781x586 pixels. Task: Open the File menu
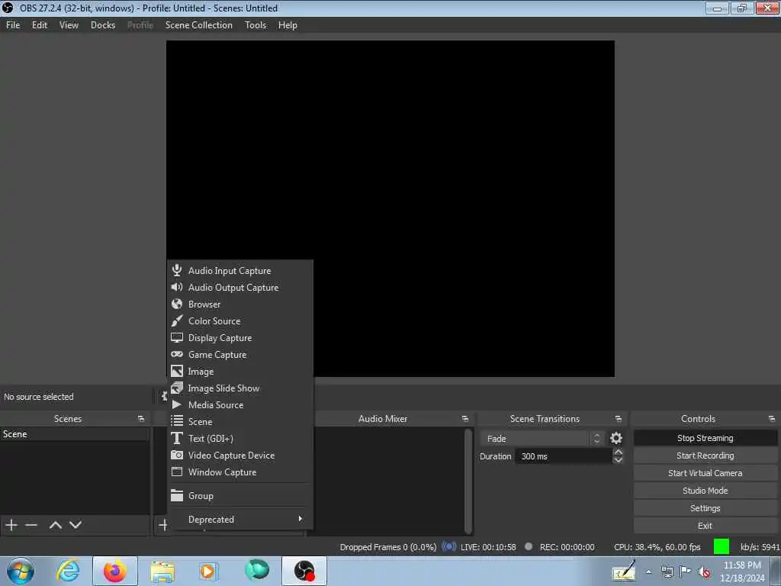pyautogui.click(x=13, y=25)
